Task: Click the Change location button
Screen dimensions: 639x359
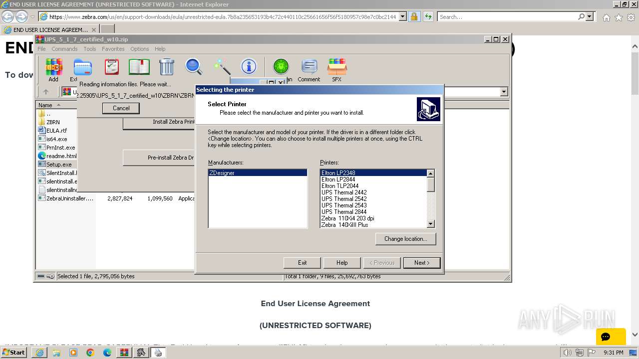Action: pos(405,239)
